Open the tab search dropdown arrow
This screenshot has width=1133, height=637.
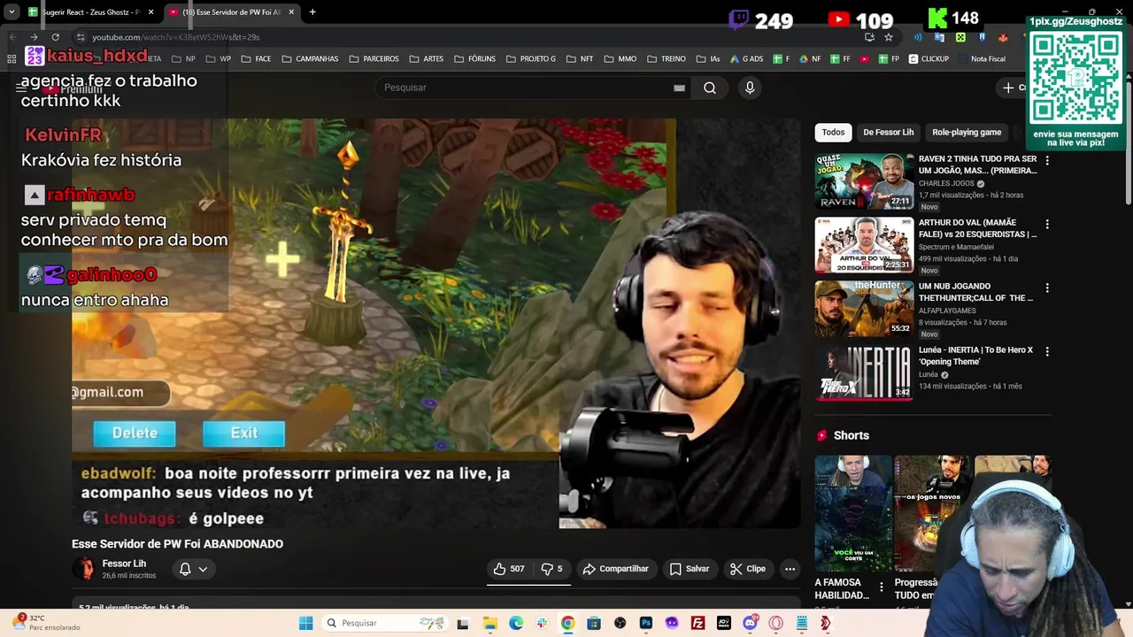[x=12, y=12]
